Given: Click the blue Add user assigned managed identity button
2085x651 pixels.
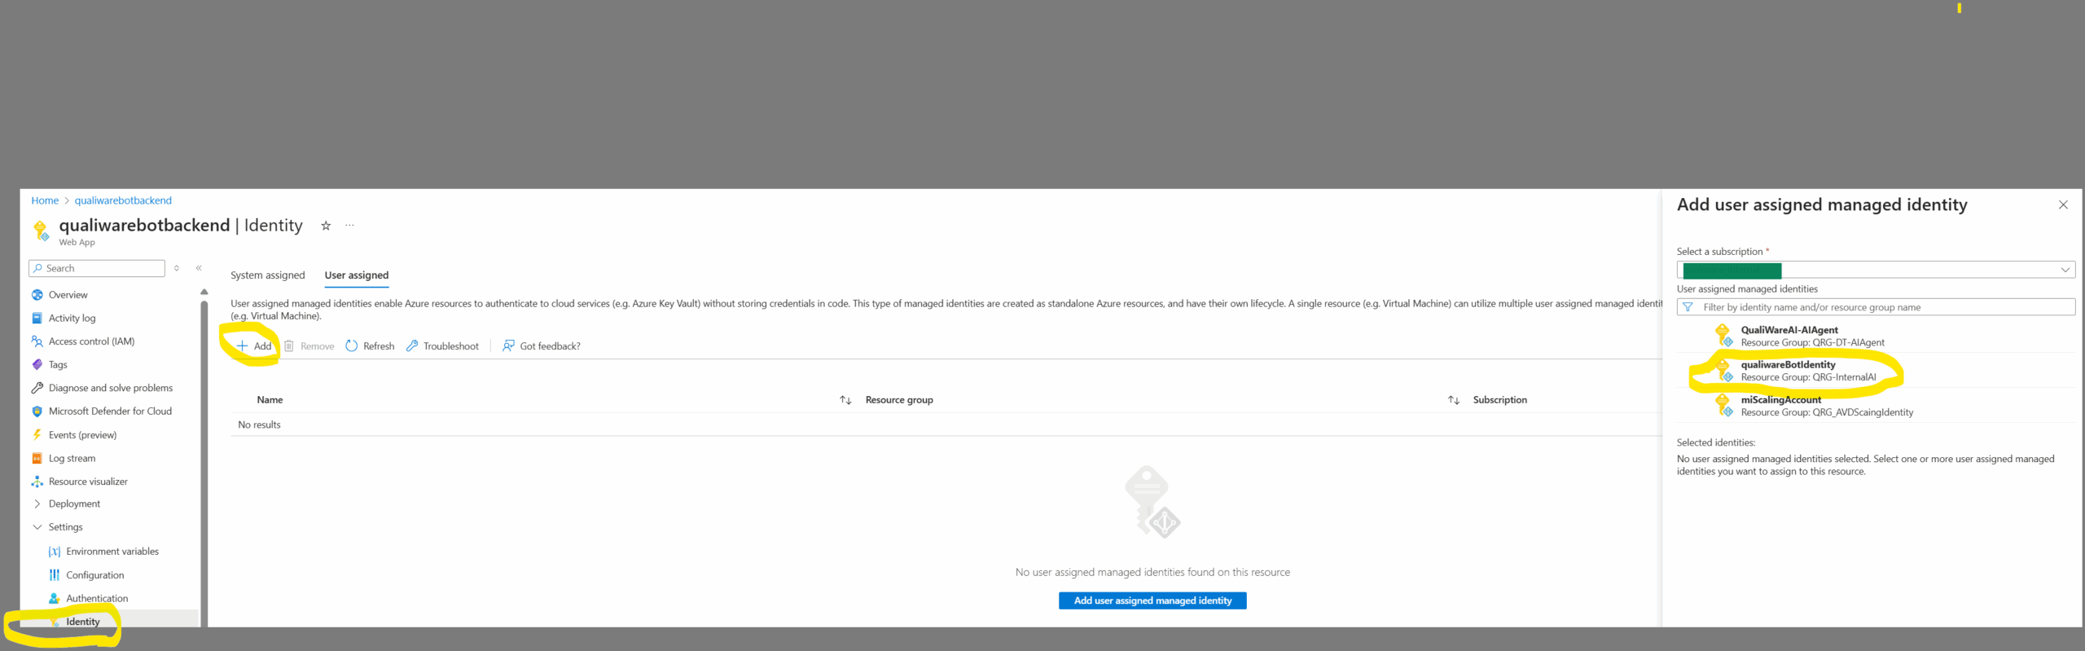Looking at the screenshot, I should coord(1152,600).
